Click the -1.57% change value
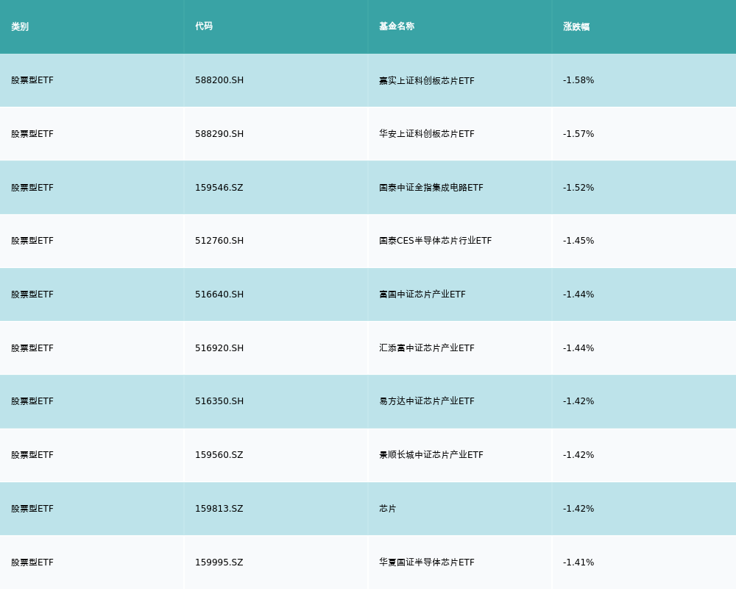 578,134
